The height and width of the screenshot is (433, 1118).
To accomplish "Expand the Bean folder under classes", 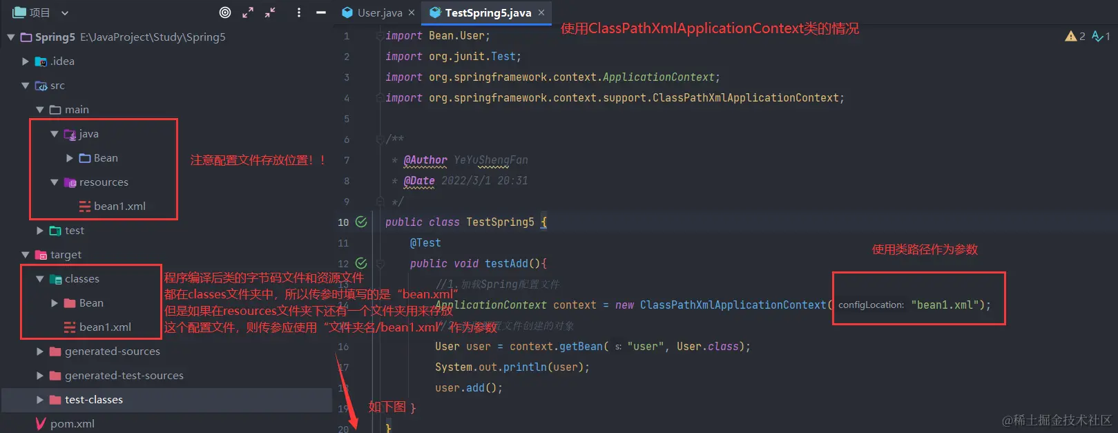I will click(55, 303).
